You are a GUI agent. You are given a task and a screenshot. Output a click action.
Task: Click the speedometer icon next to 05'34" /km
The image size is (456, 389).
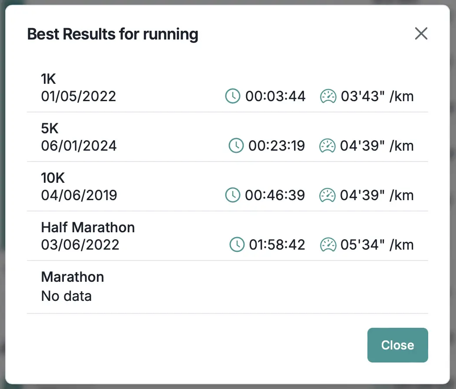coord(328,245)
